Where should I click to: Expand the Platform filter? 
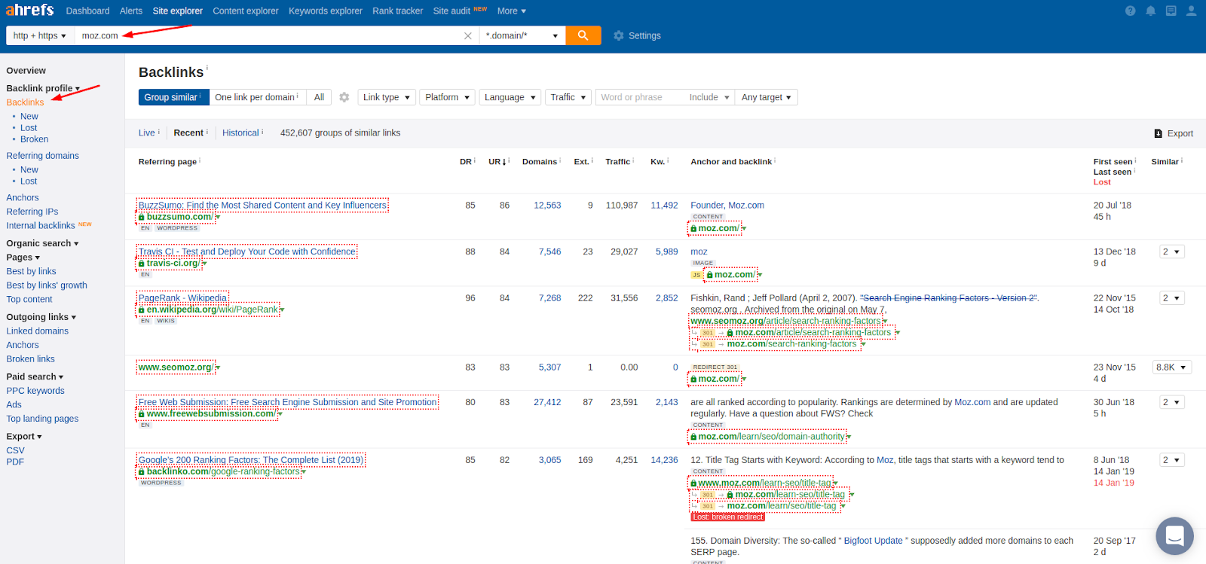click(x=447, y=97)
